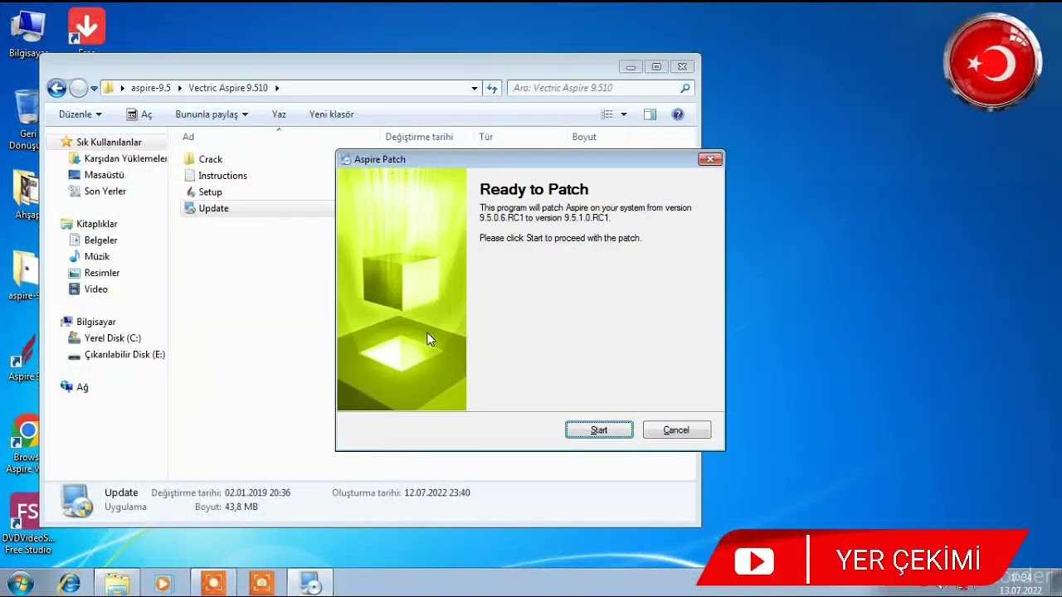Select the Update file in the list
The width and height of the screenshot is (1062, 597).
[x=213, y=208]
